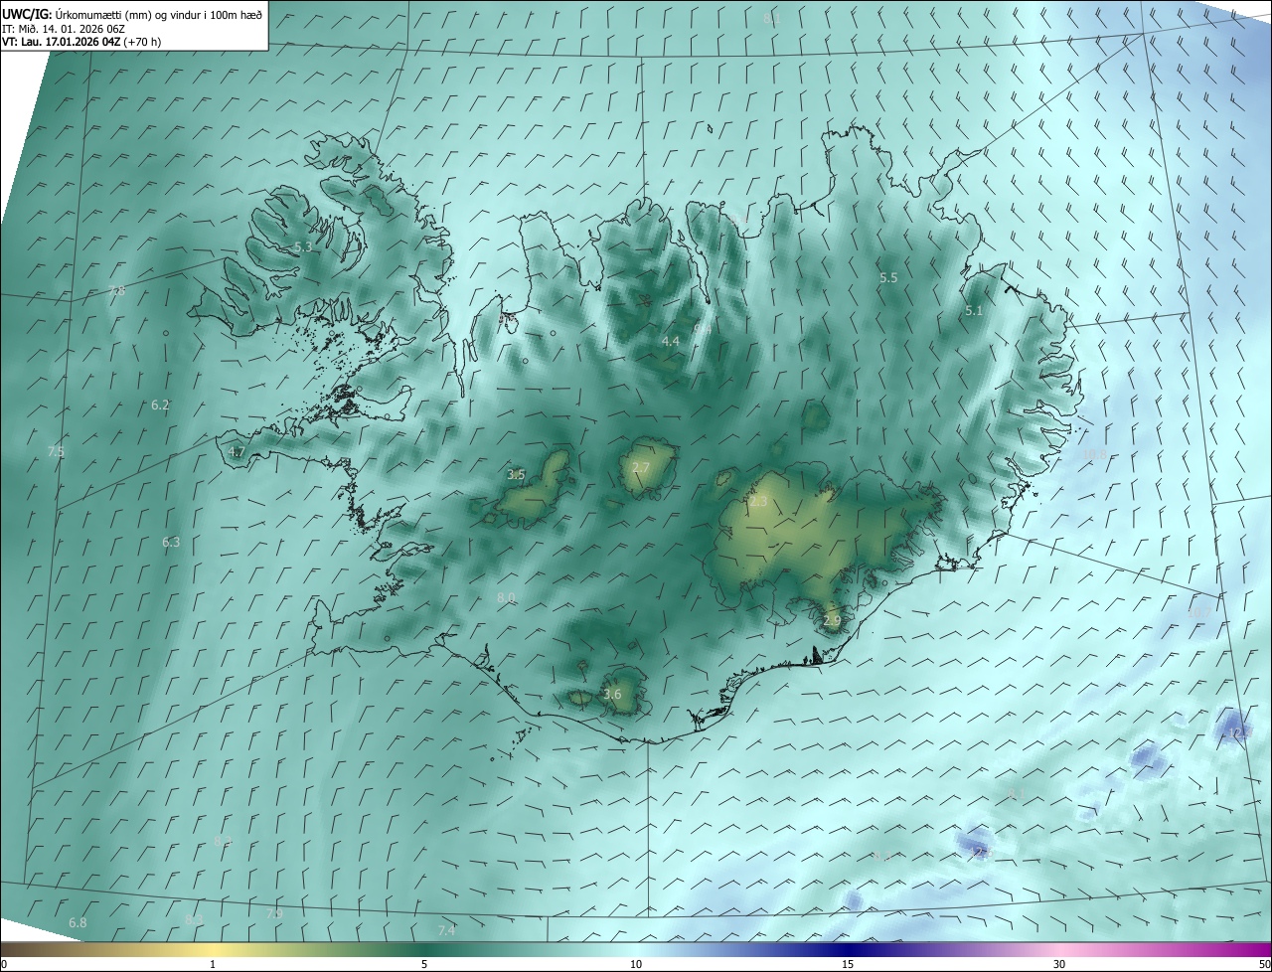This screenshot has height=972, width=1272.
Task: Click the IT initialization time line 'Mið. 14. 01. 2026 06Z'
Action: point(64,28)
